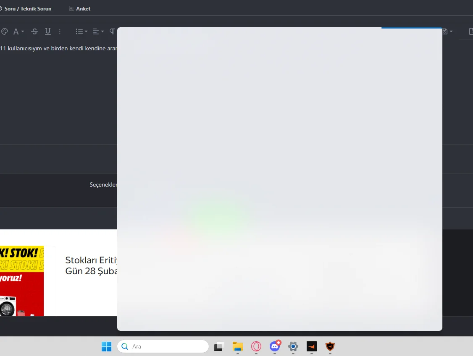Open the font size A dropdown

pos(18,31)
